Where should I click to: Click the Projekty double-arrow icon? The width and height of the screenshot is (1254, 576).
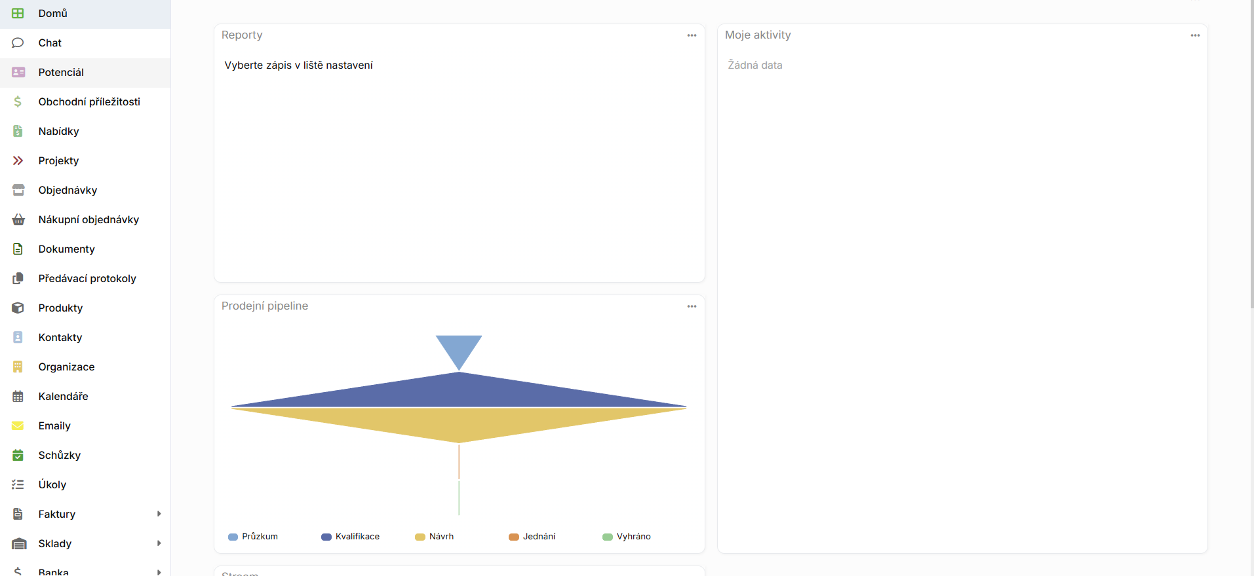(x=18, y=160)
